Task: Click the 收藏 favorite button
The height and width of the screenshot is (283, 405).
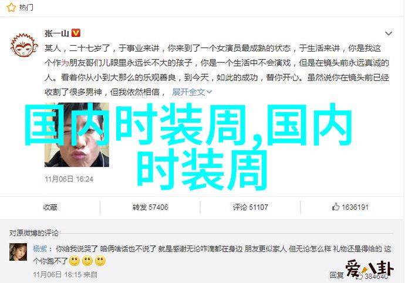Action: pyautogui.click(x=50, y=207)
